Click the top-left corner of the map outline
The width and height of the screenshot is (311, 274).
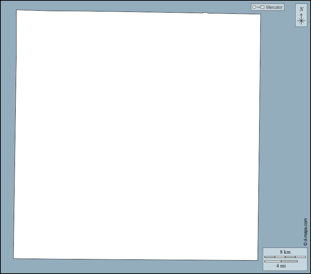pyautogui.click(x=17, y=10)
